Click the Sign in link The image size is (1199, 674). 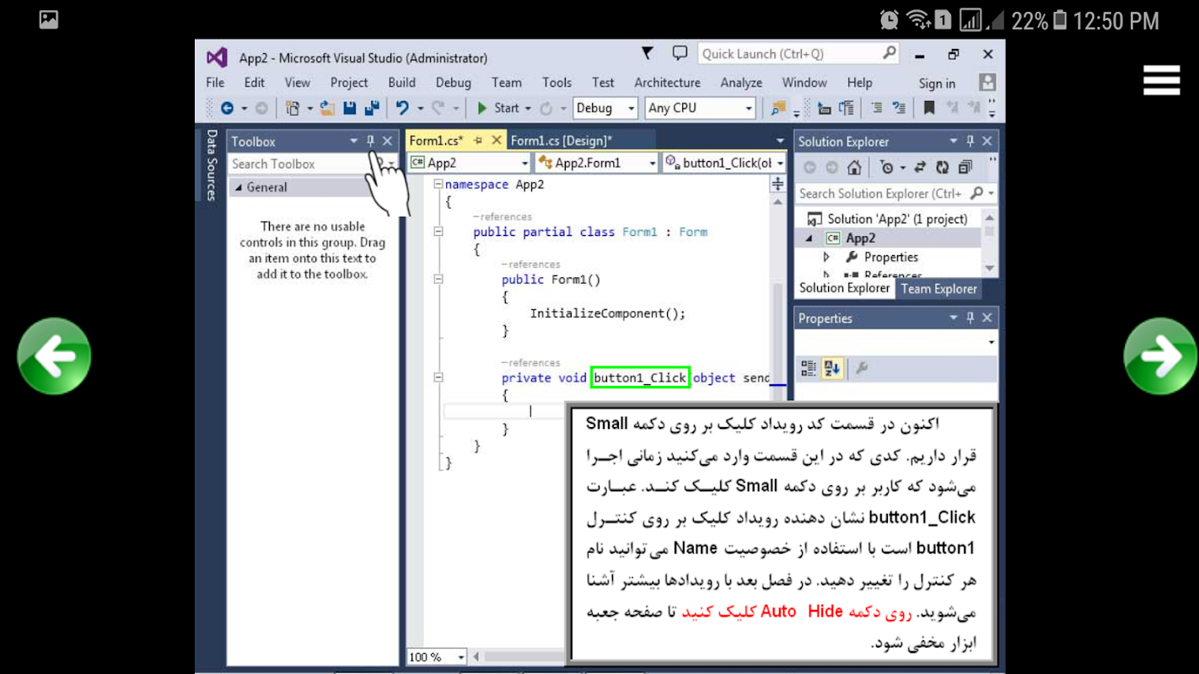(x=937, y=83)
